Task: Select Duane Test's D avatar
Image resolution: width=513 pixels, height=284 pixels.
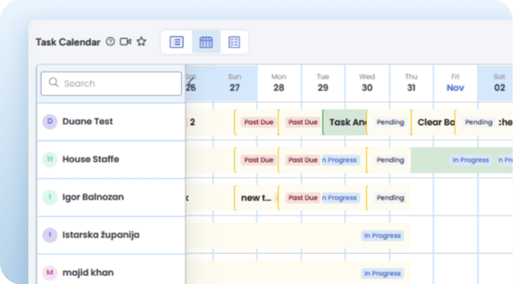Action: click(x=50, y=122)
